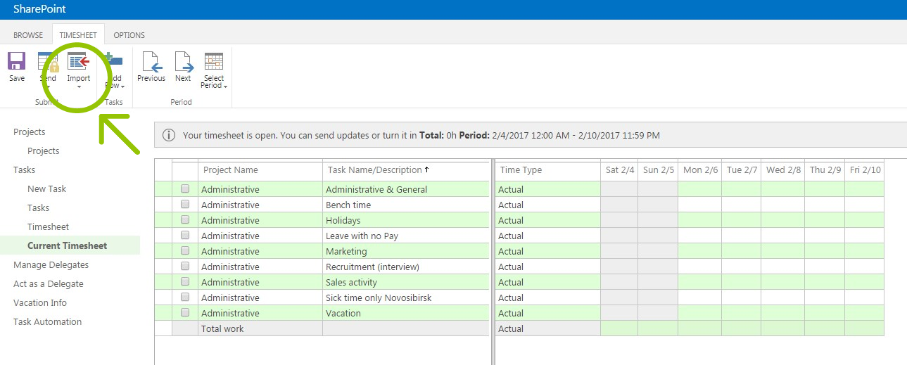The height and width of the screenshot is (365, 907).
Task: Tick checkbox for Vacation row
Action: 185,312
